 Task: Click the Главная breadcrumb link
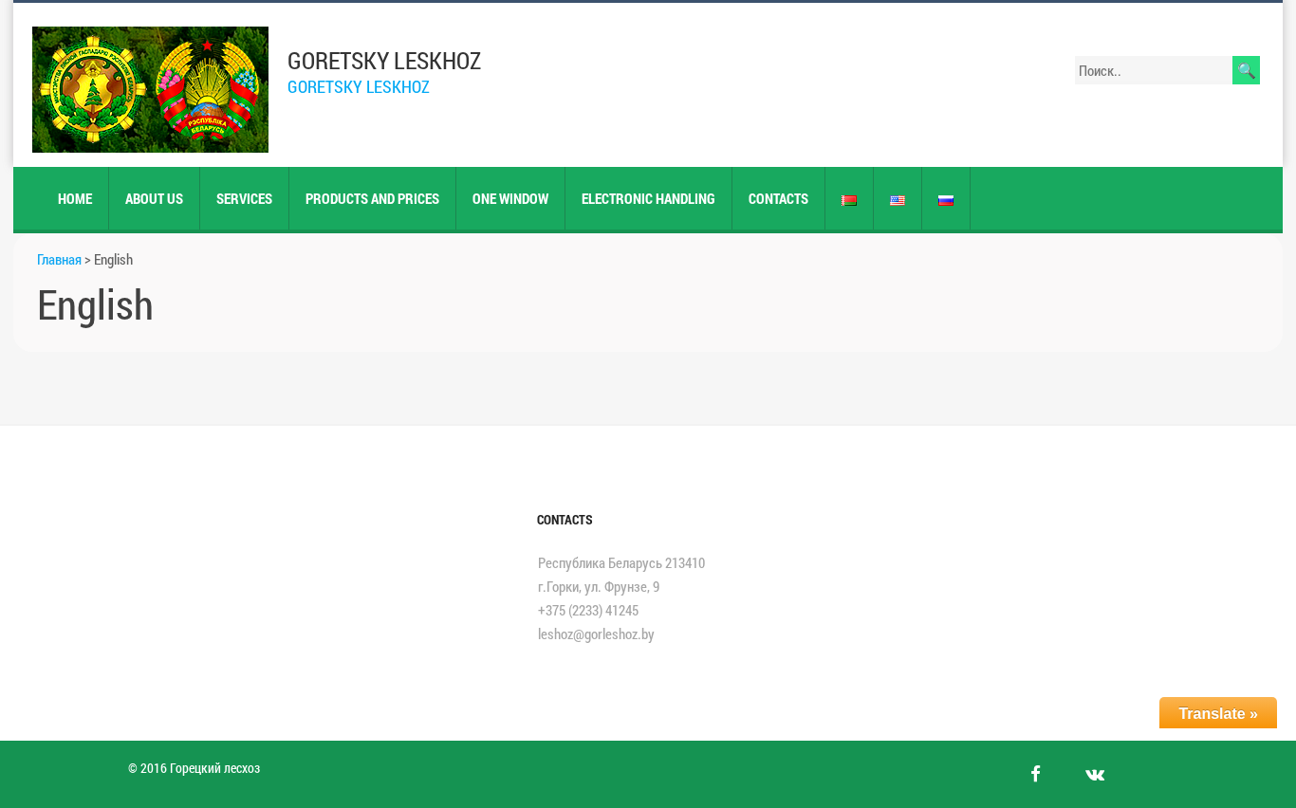pyautogui.click(x=59, y=259)
